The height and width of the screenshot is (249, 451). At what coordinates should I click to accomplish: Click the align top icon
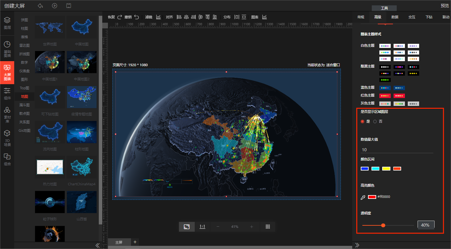coord(208,17)
